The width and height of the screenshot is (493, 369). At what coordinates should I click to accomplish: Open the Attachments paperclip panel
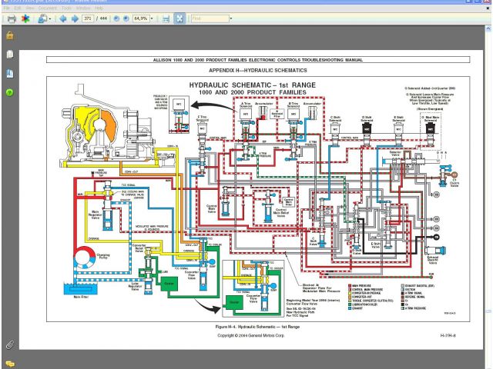coord(9,344)
